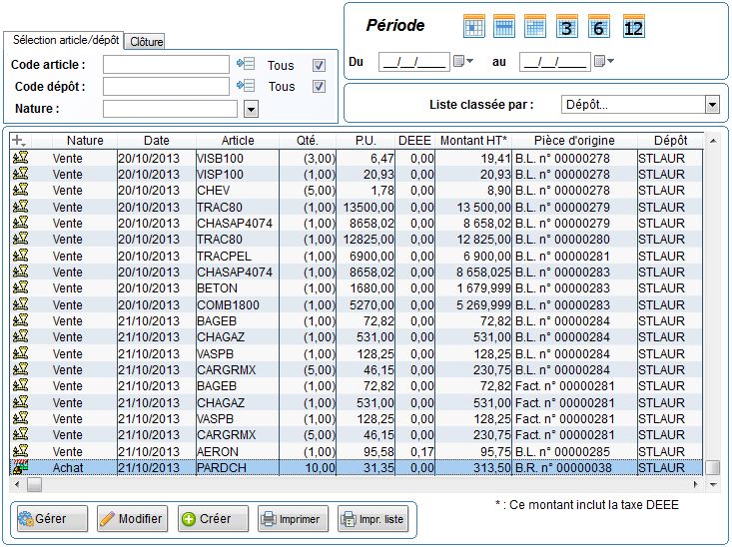Open 'Liste classée par' Dépôt dropdown

(x=712, y=105)
